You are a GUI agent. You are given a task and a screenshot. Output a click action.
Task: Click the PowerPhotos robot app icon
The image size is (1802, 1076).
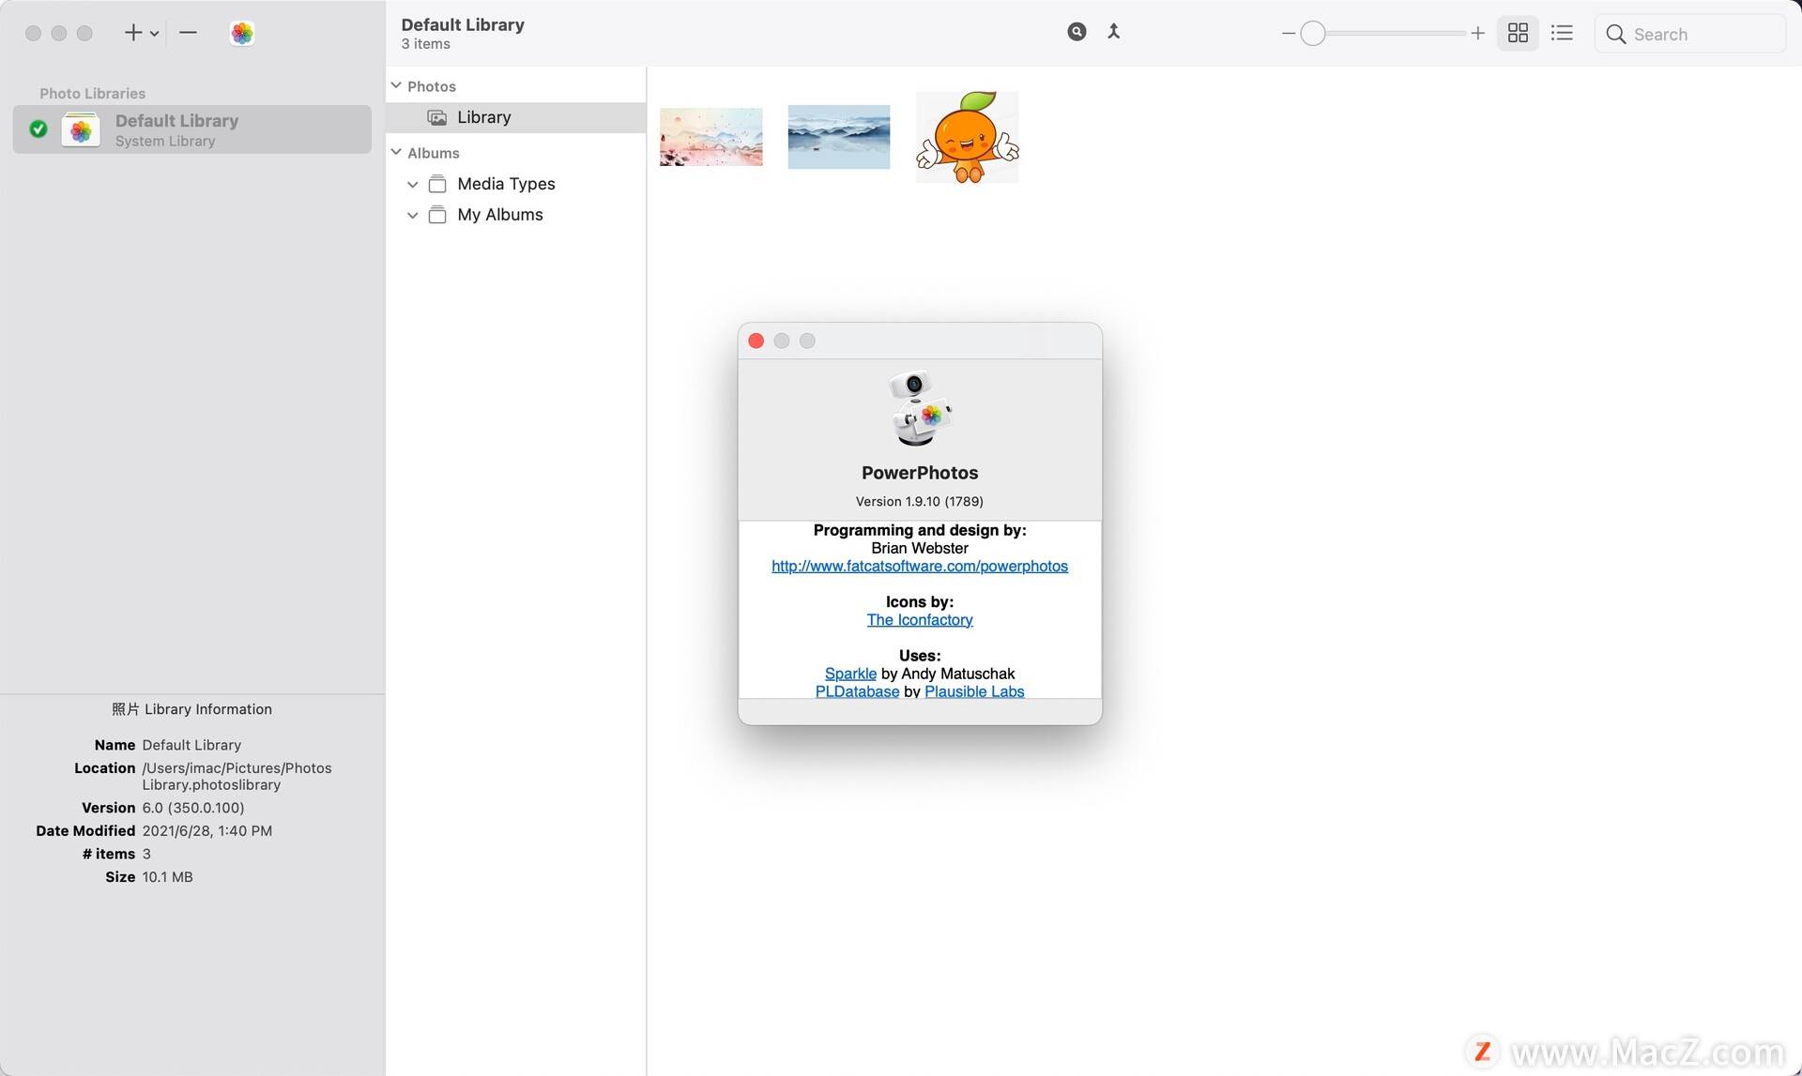(x=920, y=408)
